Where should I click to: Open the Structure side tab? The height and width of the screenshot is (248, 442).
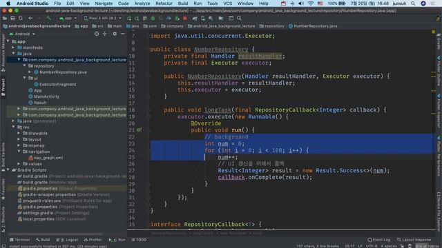click(3, 219)
